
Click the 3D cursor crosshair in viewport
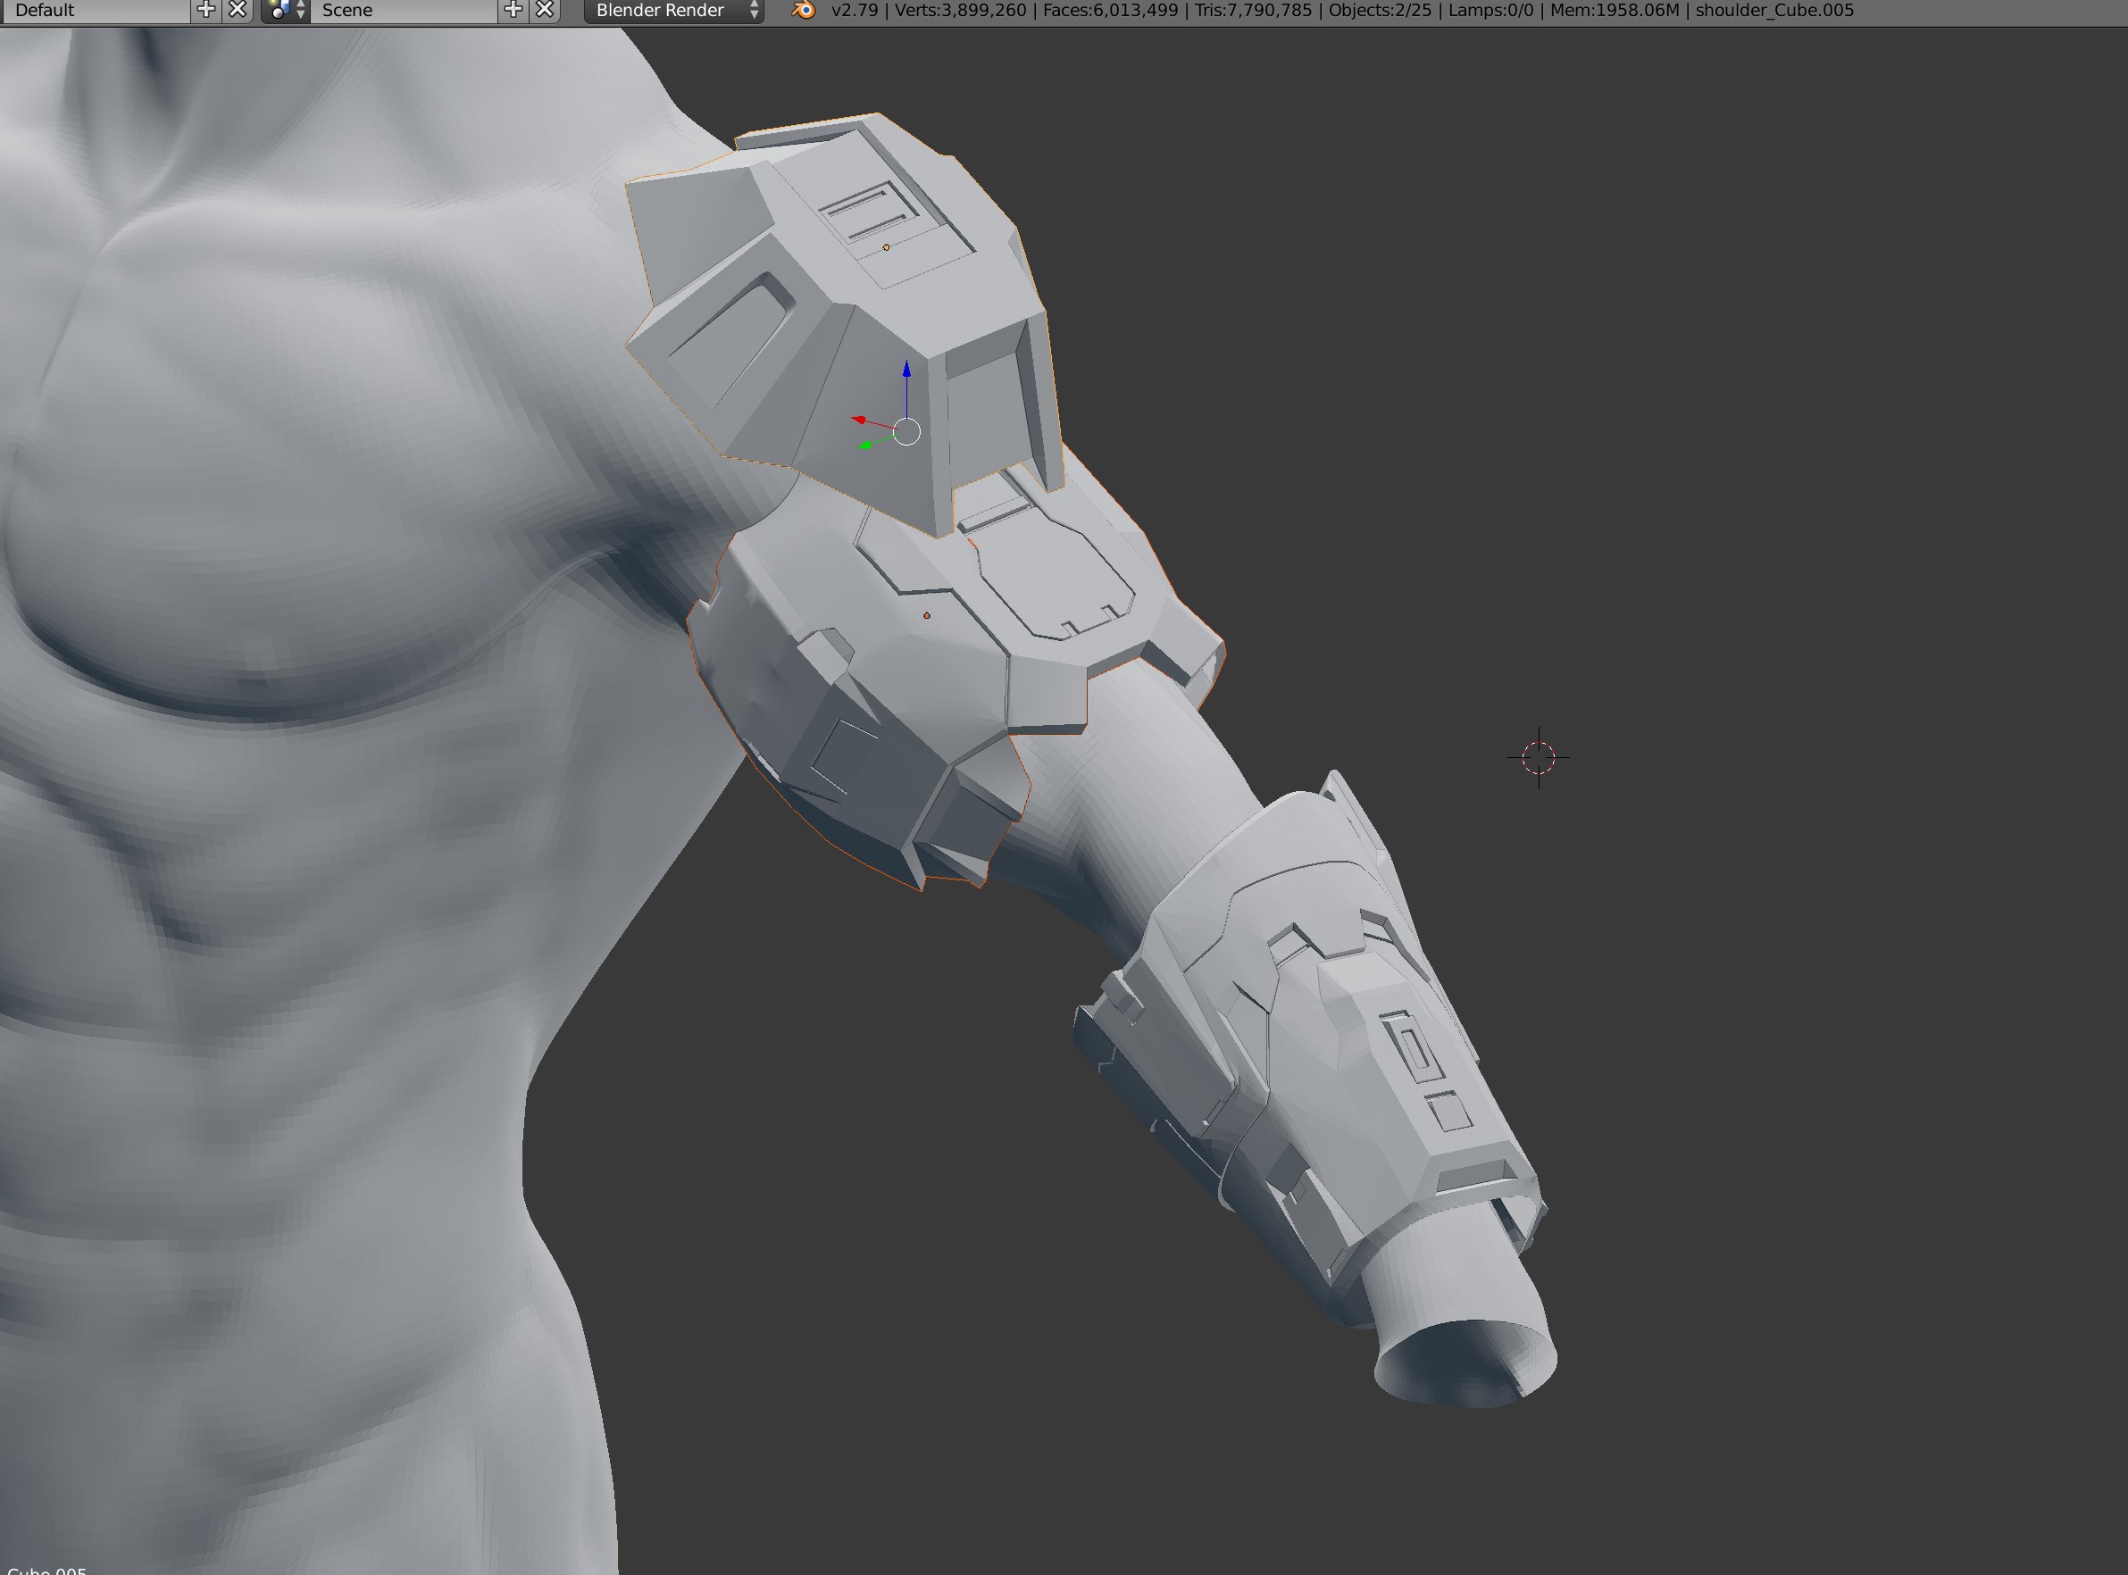point(1538,757)
